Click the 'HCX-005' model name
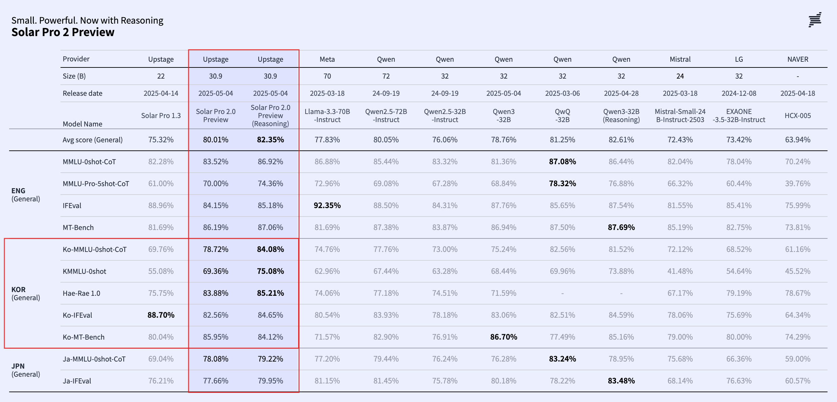837x402 pixels. [x=798, y=116]
